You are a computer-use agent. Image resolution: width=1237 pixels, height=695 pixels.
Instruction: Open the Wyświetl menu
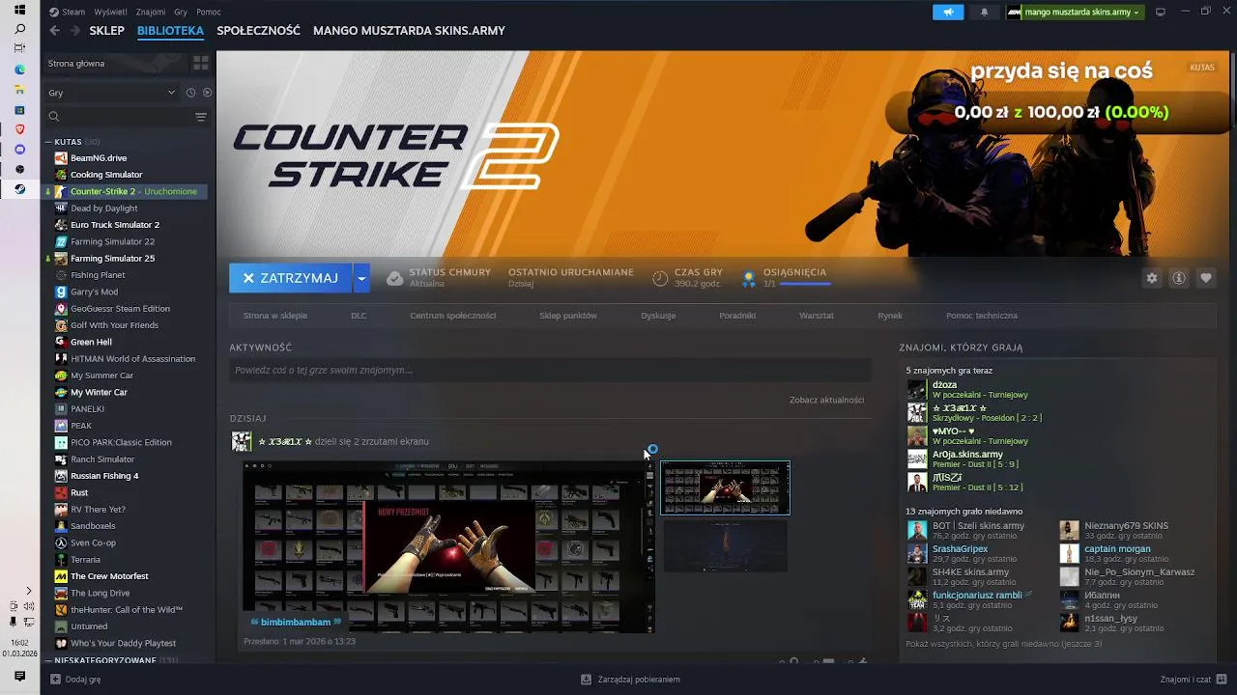[110, 12]
